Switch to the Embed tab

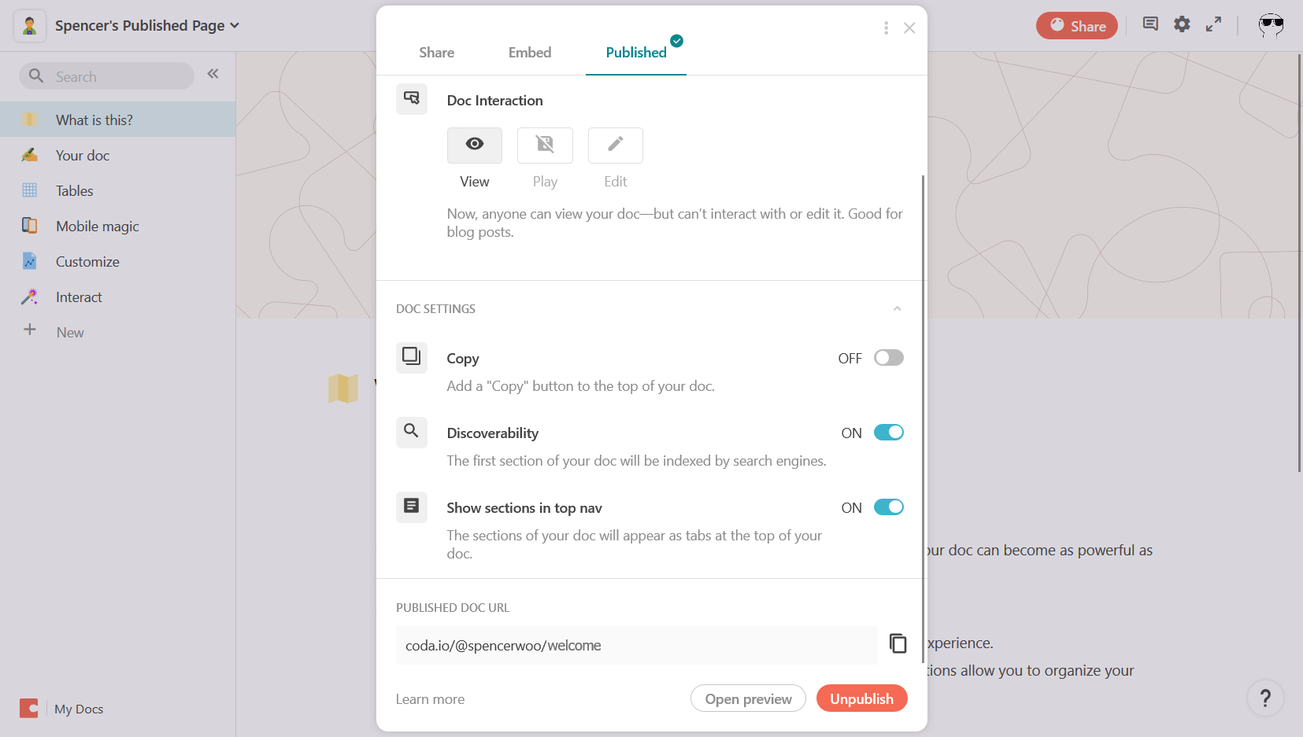click(x=530, y=53)
